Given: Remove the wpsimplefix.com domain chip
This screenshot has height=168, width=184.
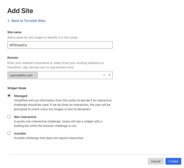Looking at the screenshot, I should coord(35,75).
